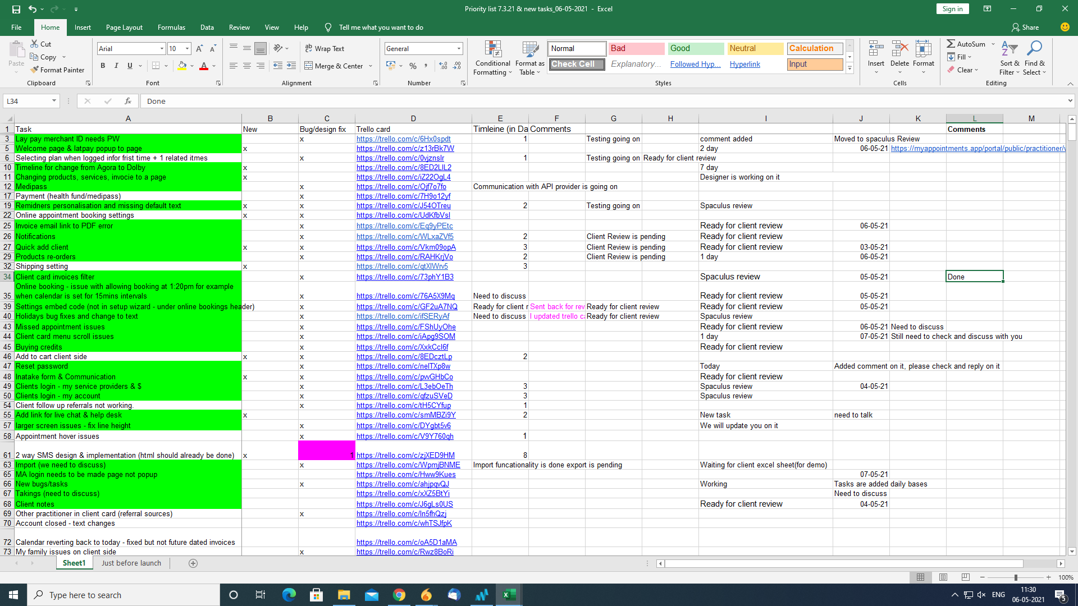Toggle Italic formatting
This screenshot has width=1078, height=606.
pos(116,66)
